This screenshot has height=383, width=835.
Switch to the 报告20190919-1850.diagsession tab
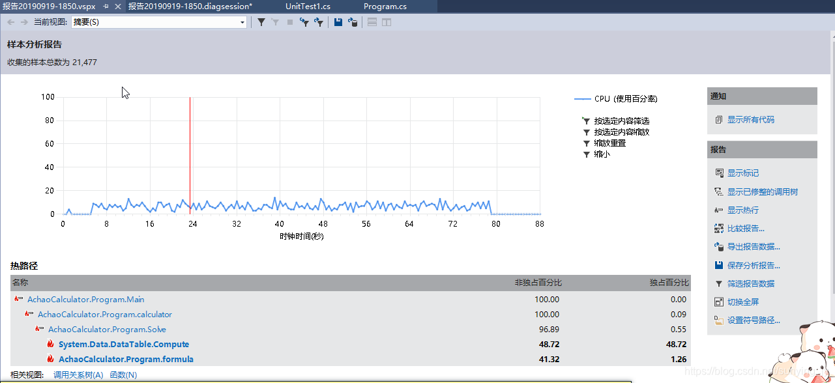point(190,6)
